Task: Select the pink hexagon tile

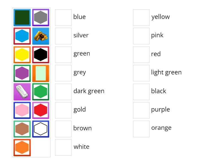Action: point(22,110)
